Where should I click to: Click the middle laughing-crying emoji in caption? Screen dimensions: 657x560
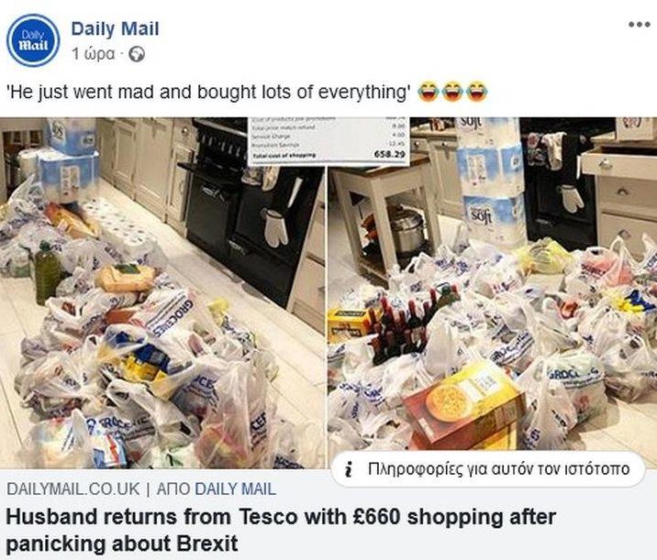click(452, 92)
